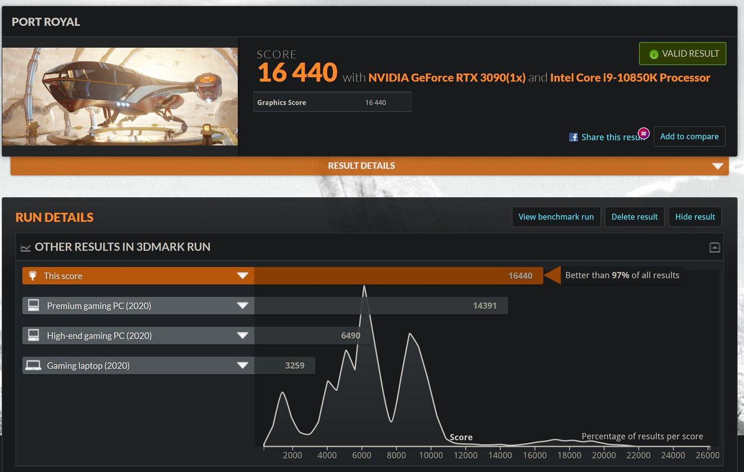
Task: Click the Facebook share icon
Action: [573, 137]
